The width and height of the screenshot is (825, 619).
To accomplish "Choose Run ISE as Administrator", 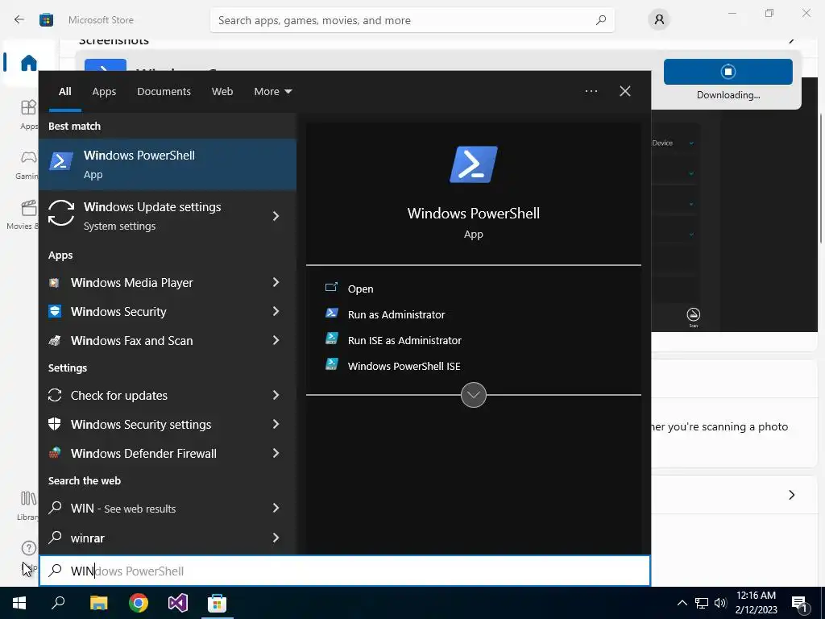I will click(x=404, y=341).
